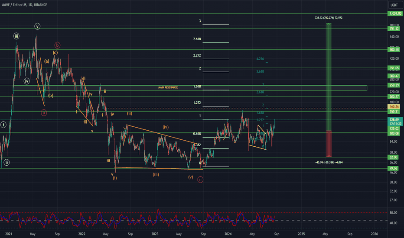Screen dimensions: 404x238
Task: Click the current price 128.69 label
Action: pos(394,119)
